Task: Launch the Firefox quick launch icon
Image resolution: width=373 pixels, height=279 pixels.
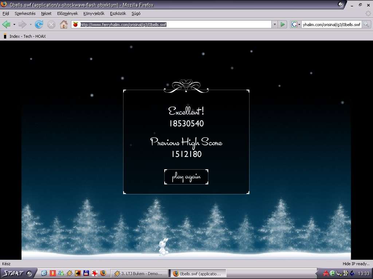Action: point(103,273)
